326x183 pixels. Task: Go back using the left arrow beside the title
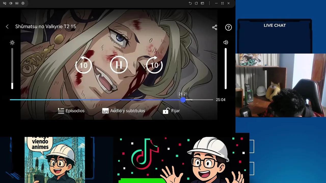click(7, 26)
